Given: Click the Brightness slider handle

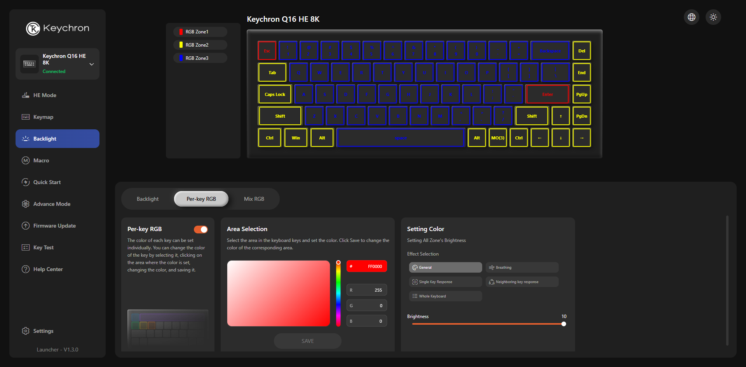Looking at the screenshot, I should (x=563, y=324).
